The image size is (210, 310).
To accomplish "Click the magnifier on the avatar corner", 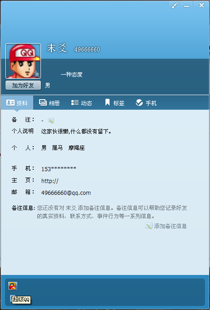I will click(36, 75).
